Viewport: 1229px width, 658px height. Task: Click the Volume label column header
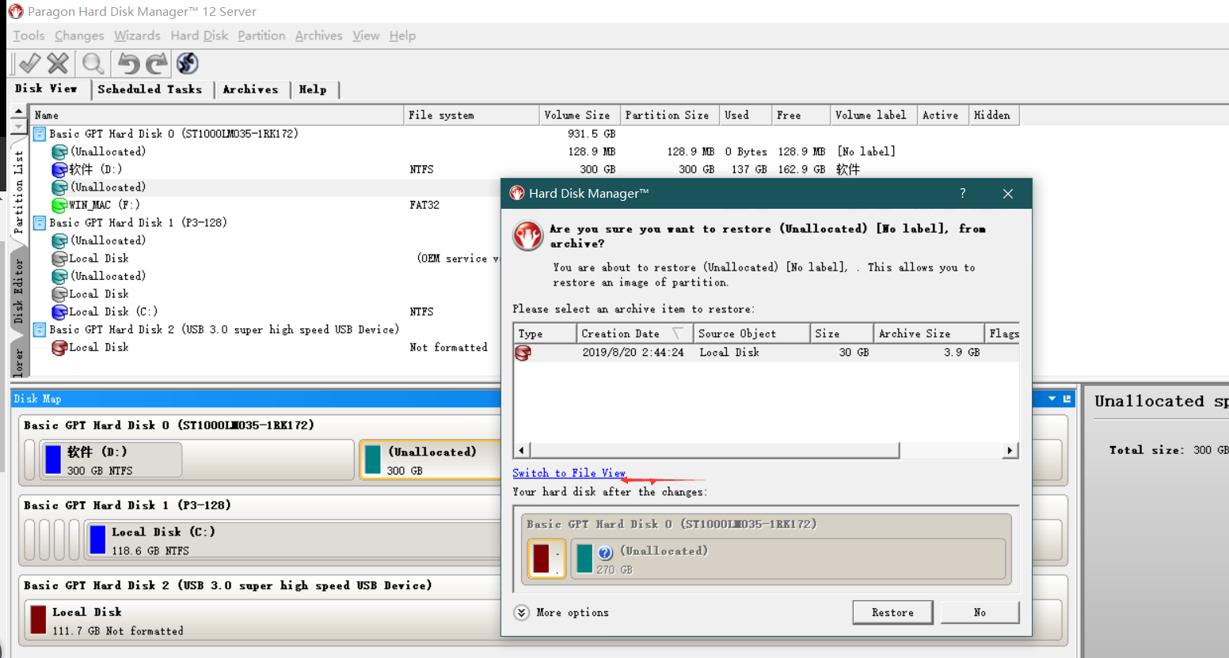[873, 115]
